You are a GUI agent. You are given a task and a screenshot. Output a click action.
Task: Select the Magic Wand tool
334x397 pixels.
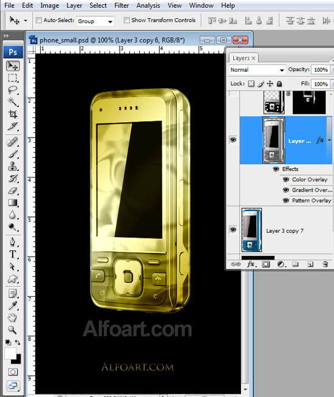(13, 102)
